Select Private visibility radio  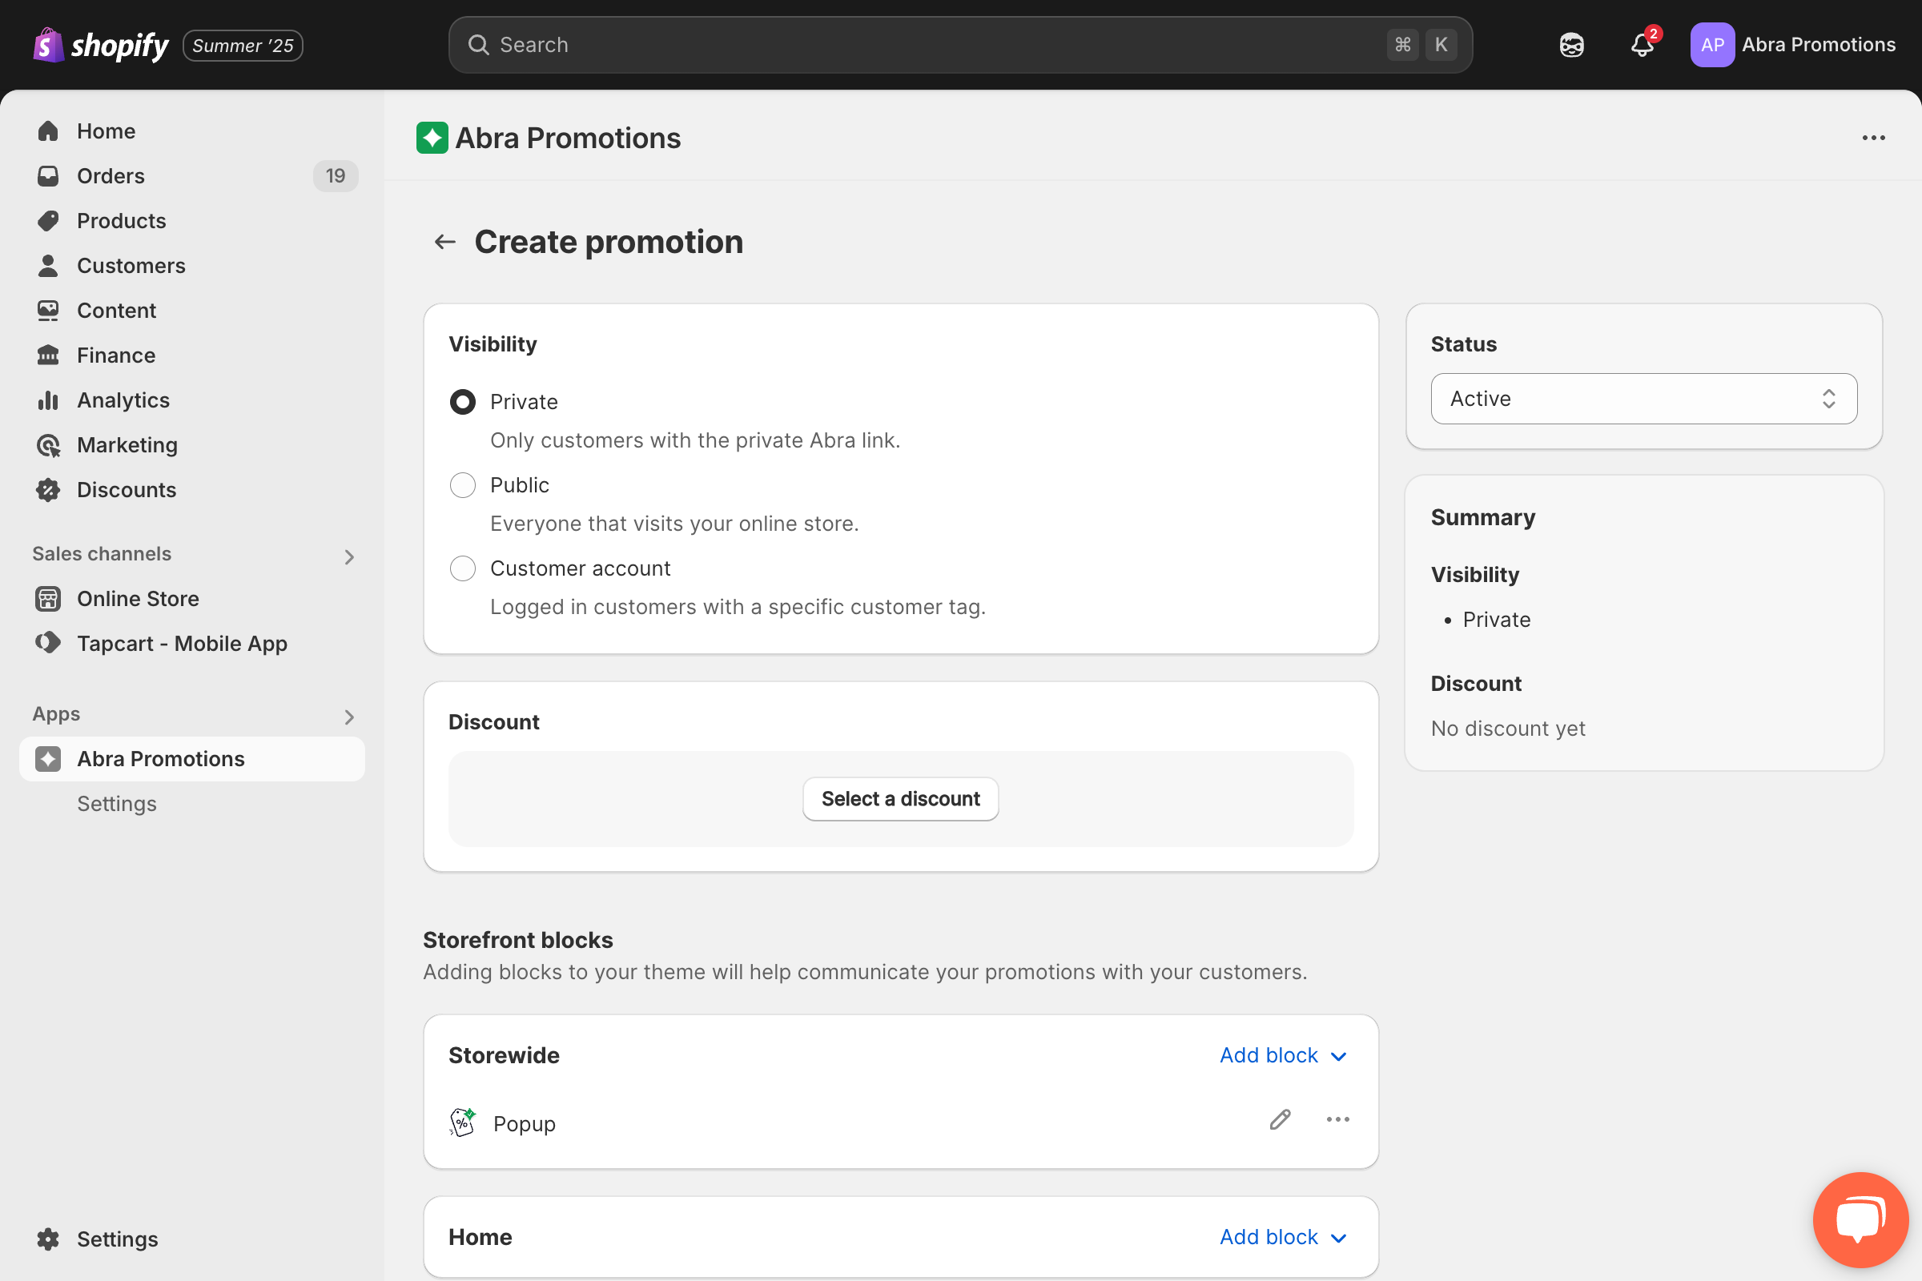(463, 402)
